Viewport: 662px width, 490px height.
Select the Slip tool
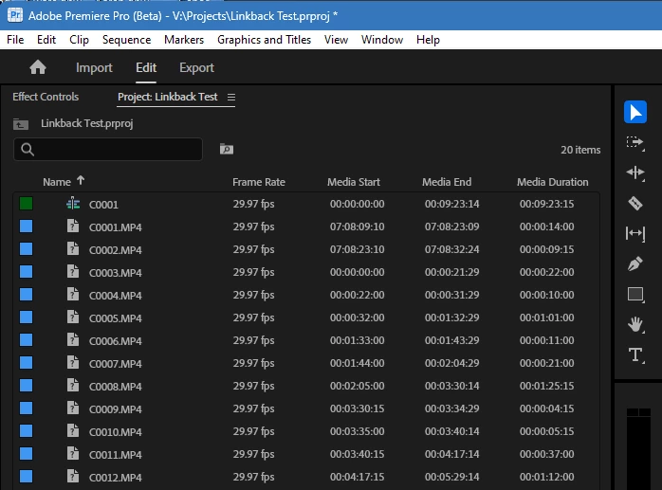click(635, 233)
